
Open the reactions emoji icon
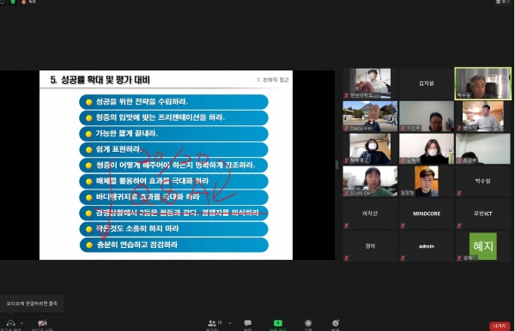point(336,323)
